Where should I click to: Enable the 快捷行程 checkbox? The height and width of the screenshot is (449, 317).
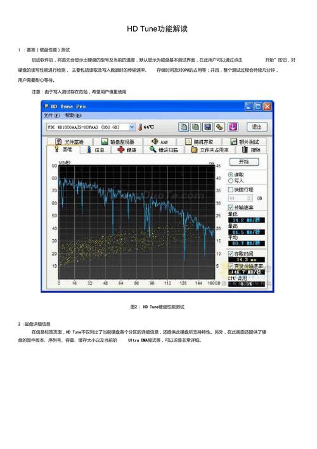coord(230,189)
